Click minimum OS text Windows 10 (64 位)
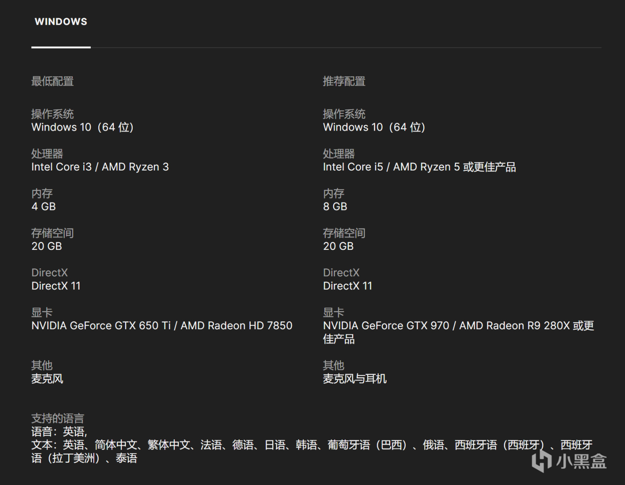The image size is (625, 485). coord(82,127)
